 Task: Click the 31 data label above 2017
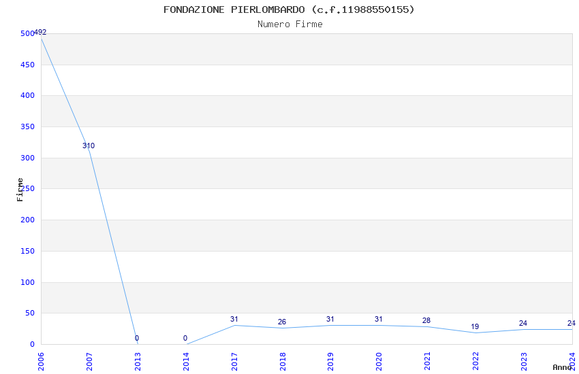234,319
